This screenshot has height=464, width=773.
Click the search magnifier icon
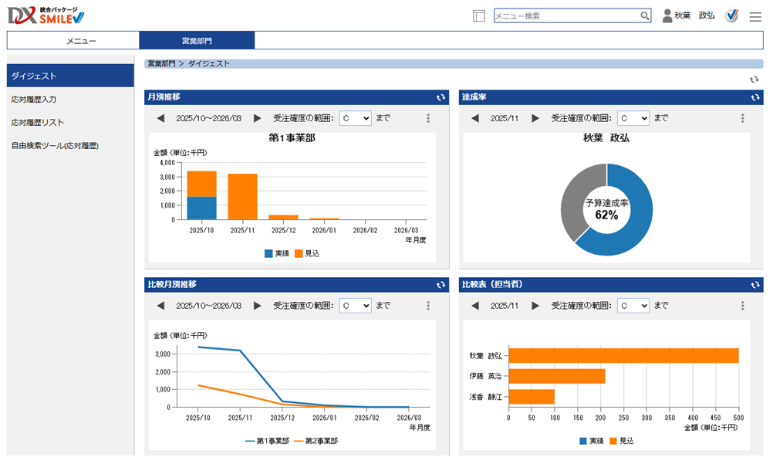tap(645, 15)
